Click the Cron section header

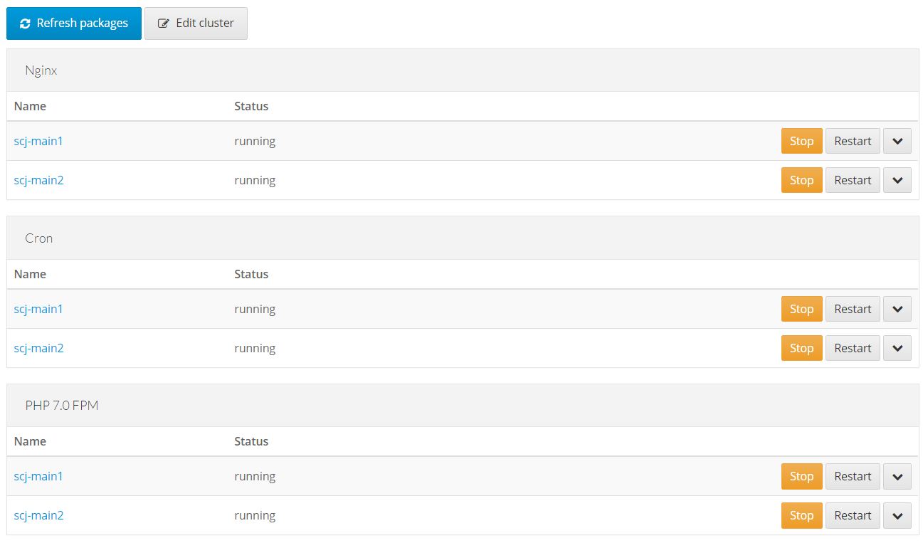[463, 238]
